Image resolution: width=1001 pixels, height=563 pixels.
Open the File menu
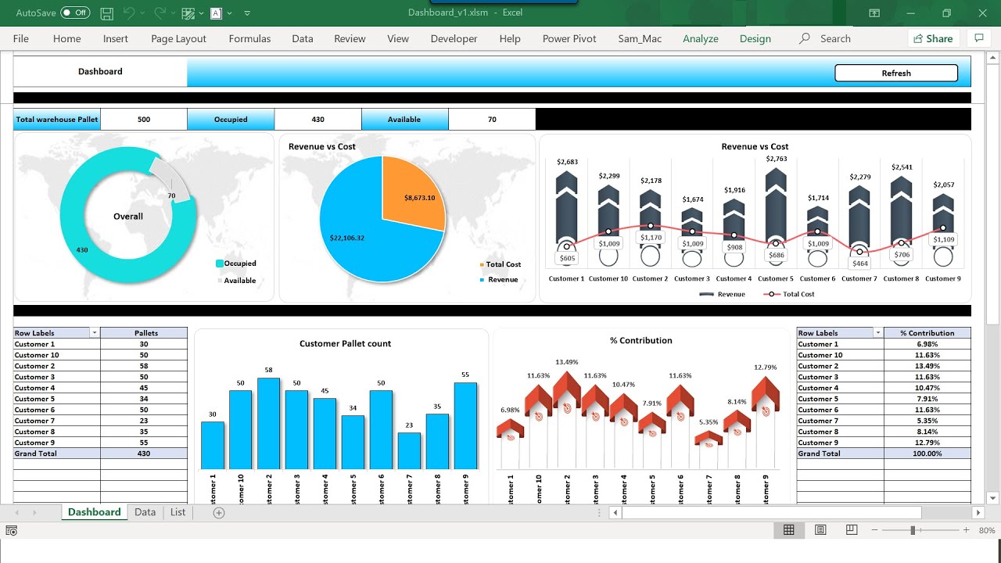pyautogui.click(x=21, y=38)
